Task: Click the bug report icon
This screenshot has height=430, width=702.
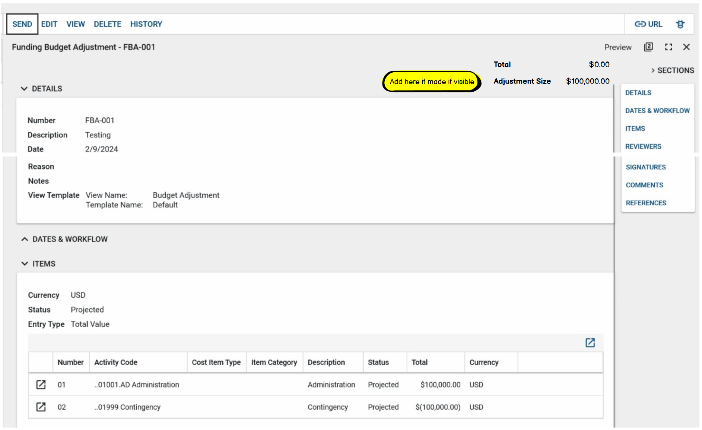Action: pos(680,24)
